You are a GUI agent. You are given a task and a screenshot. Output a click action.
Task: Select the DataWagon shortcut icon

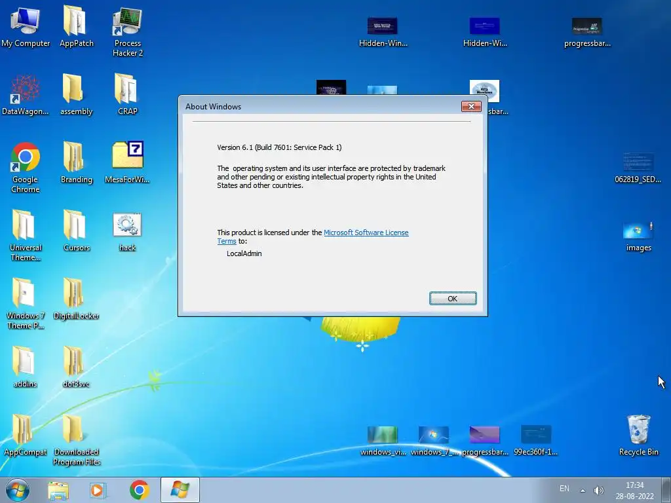point(26,94)
